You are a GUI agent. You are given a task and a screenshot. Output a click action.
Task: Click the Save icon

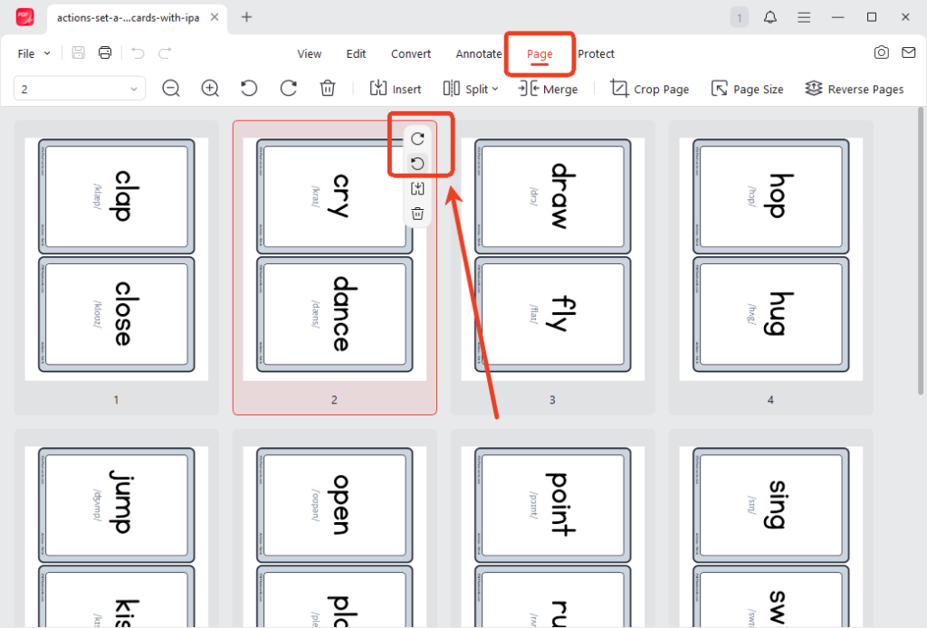pos(78,52)
